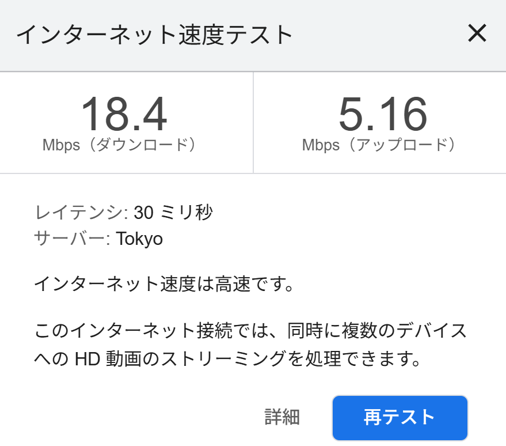Select the 18.4 download speed value
Screen dimensions: 506x446
click(124, 114)
